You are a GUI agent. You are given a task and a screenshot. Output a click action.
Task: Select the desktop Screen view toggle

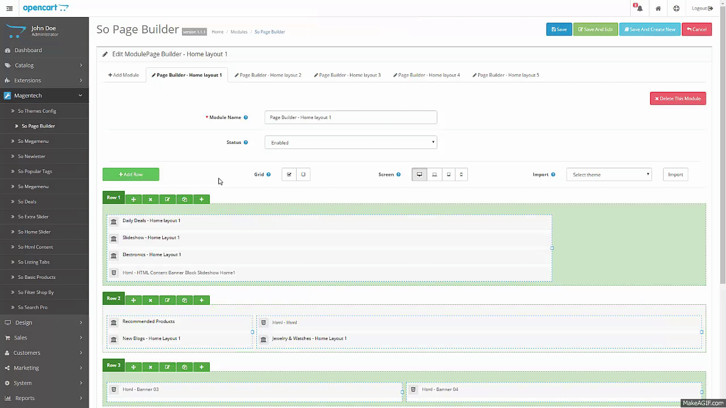[419, 175]
